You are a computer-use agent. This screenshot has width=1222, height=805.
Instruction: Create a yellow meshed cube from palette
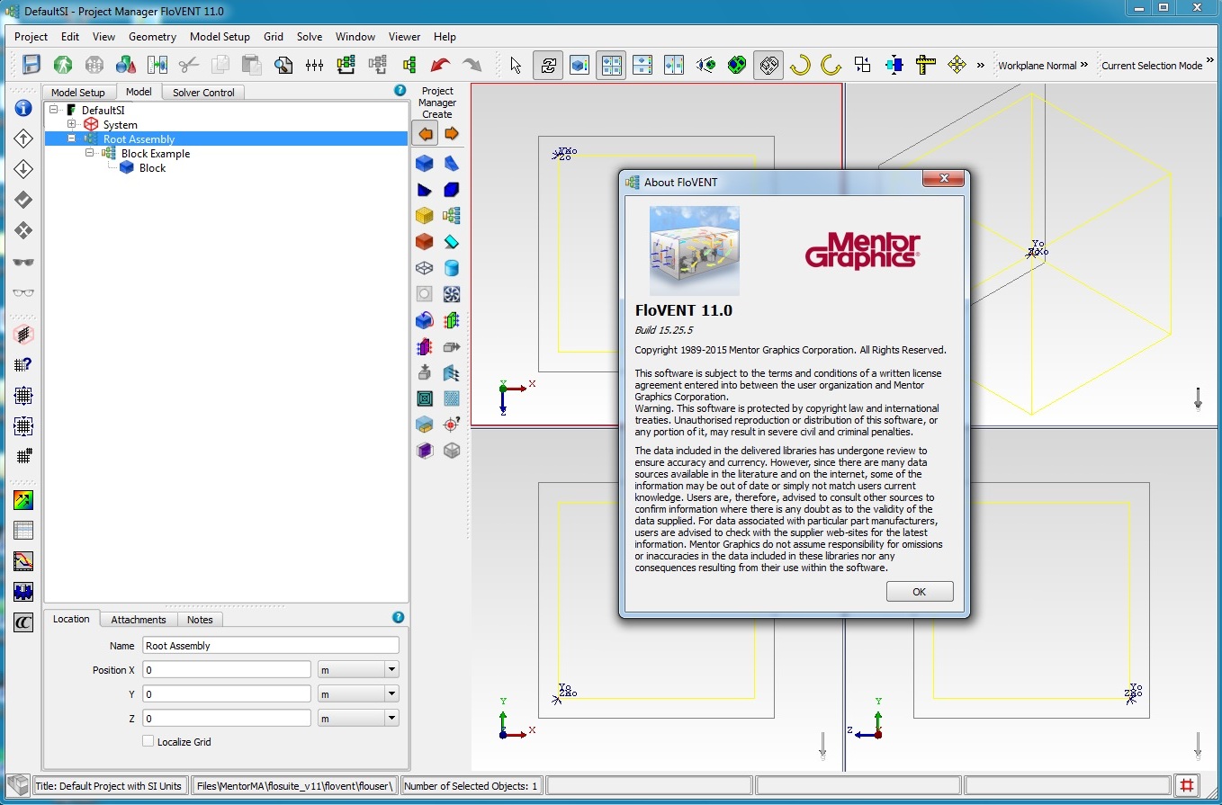pos(424,216)
